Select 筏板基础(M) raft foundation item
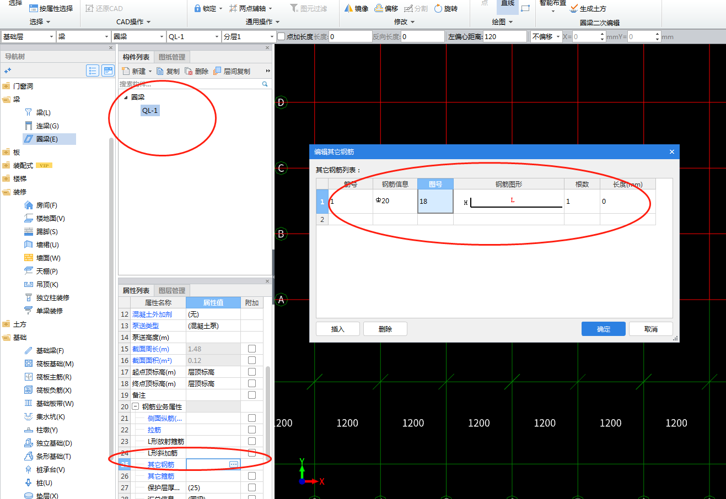Viewport: 726px width, 499px height. [50, 364]
